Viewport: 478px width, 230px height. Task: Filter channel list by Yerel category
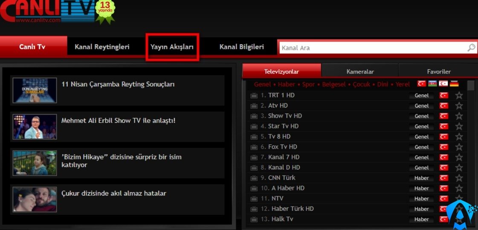(x=403, y=84)
